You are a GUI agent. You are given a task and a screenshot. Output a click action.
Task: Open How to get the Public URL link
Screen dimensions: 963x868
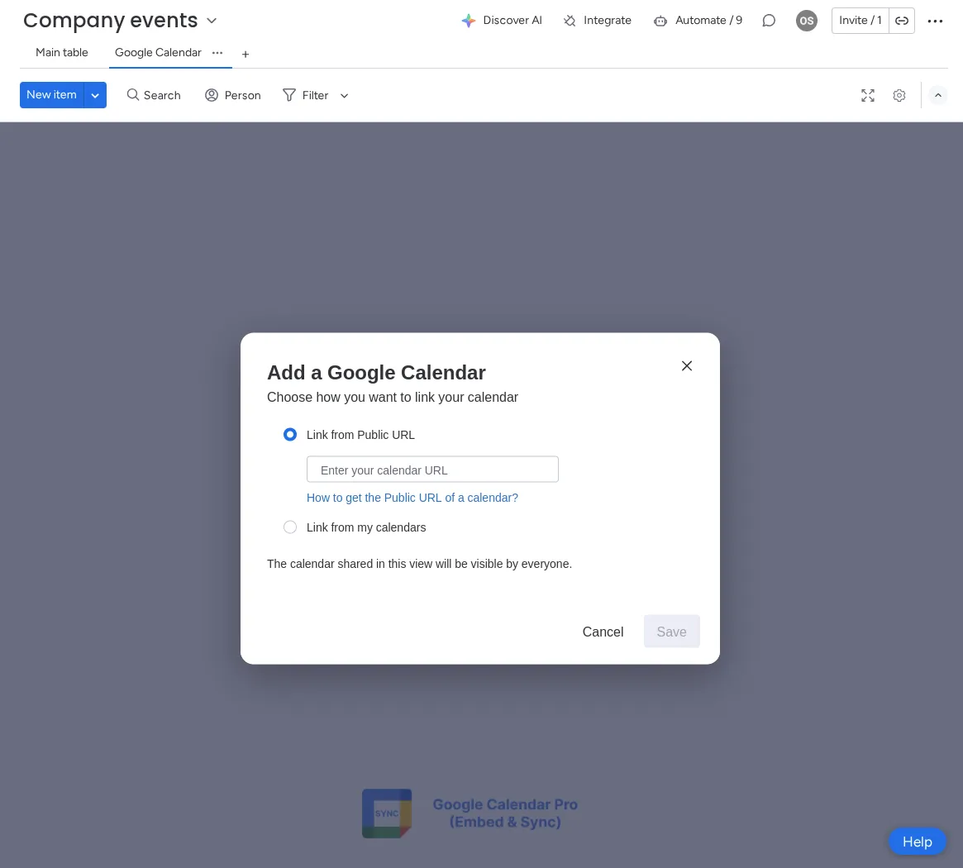[x=412, y=498]
